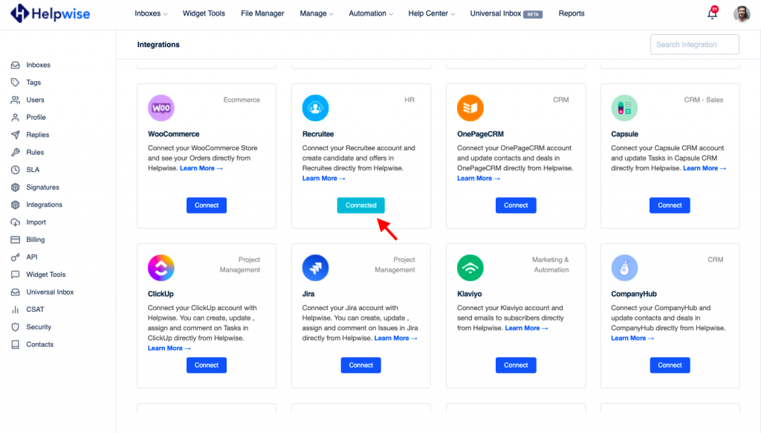
Task: Click the Connected button for Recruitee
Action: click(361, 205)
